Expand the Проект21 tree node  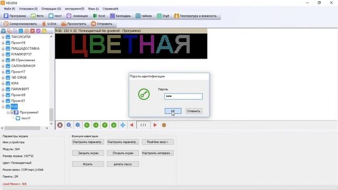tap(3, 101)
